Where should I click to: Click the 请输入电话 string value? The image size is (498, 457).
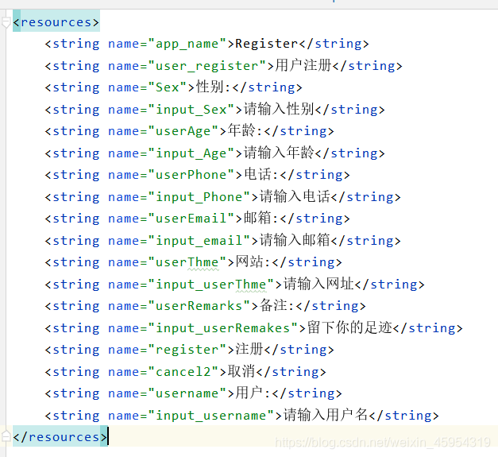[295, 196]
